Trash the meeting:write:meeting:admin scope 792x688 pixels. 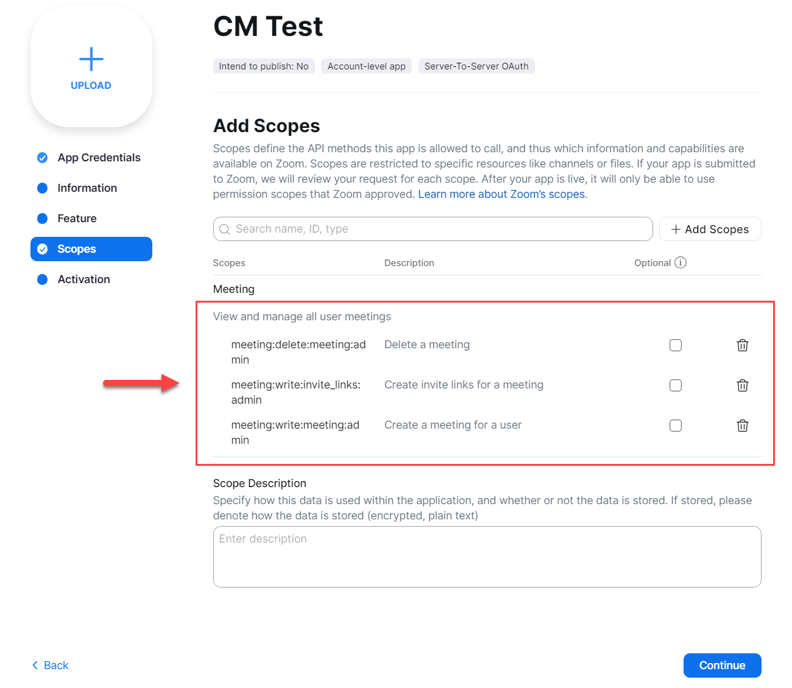(x=743, y=426)
